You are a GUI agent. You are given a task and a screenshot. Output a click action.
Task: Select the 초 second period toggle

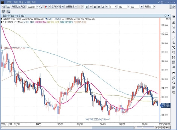(x=103, y=7)
